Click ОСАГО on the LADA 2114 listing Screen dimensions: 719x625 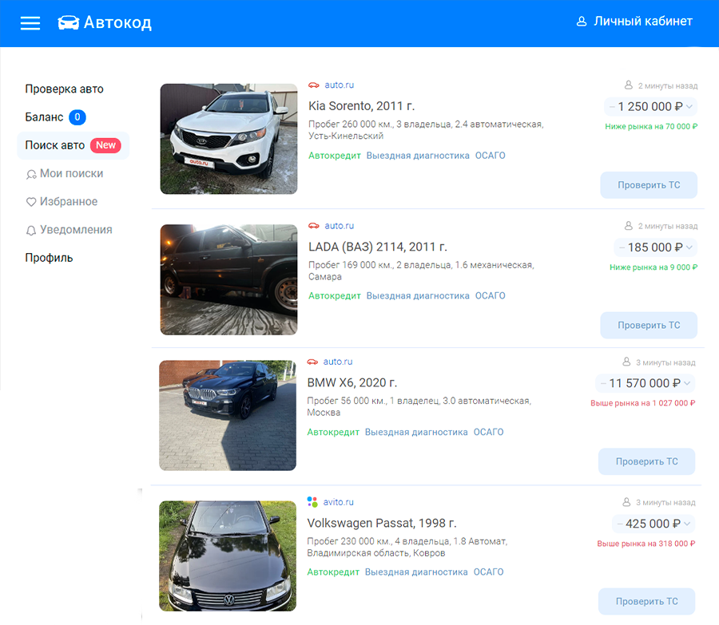[491, 296]
